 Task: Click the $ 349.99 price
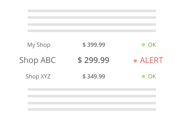tap(94, 76)
